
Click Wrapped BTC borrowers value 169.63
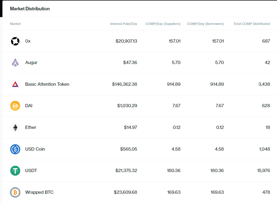point(217,192)
